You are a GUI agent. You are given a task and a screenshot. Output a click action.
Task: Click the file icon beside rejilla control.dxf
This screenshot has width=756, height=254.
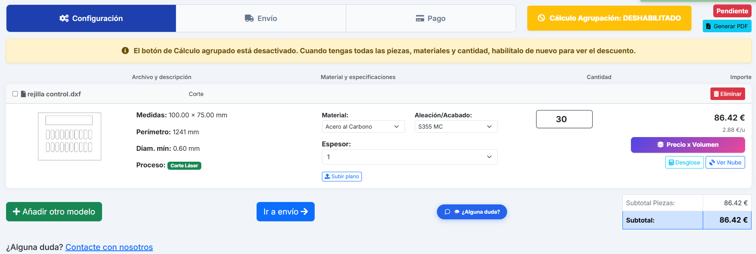[23, 94]
